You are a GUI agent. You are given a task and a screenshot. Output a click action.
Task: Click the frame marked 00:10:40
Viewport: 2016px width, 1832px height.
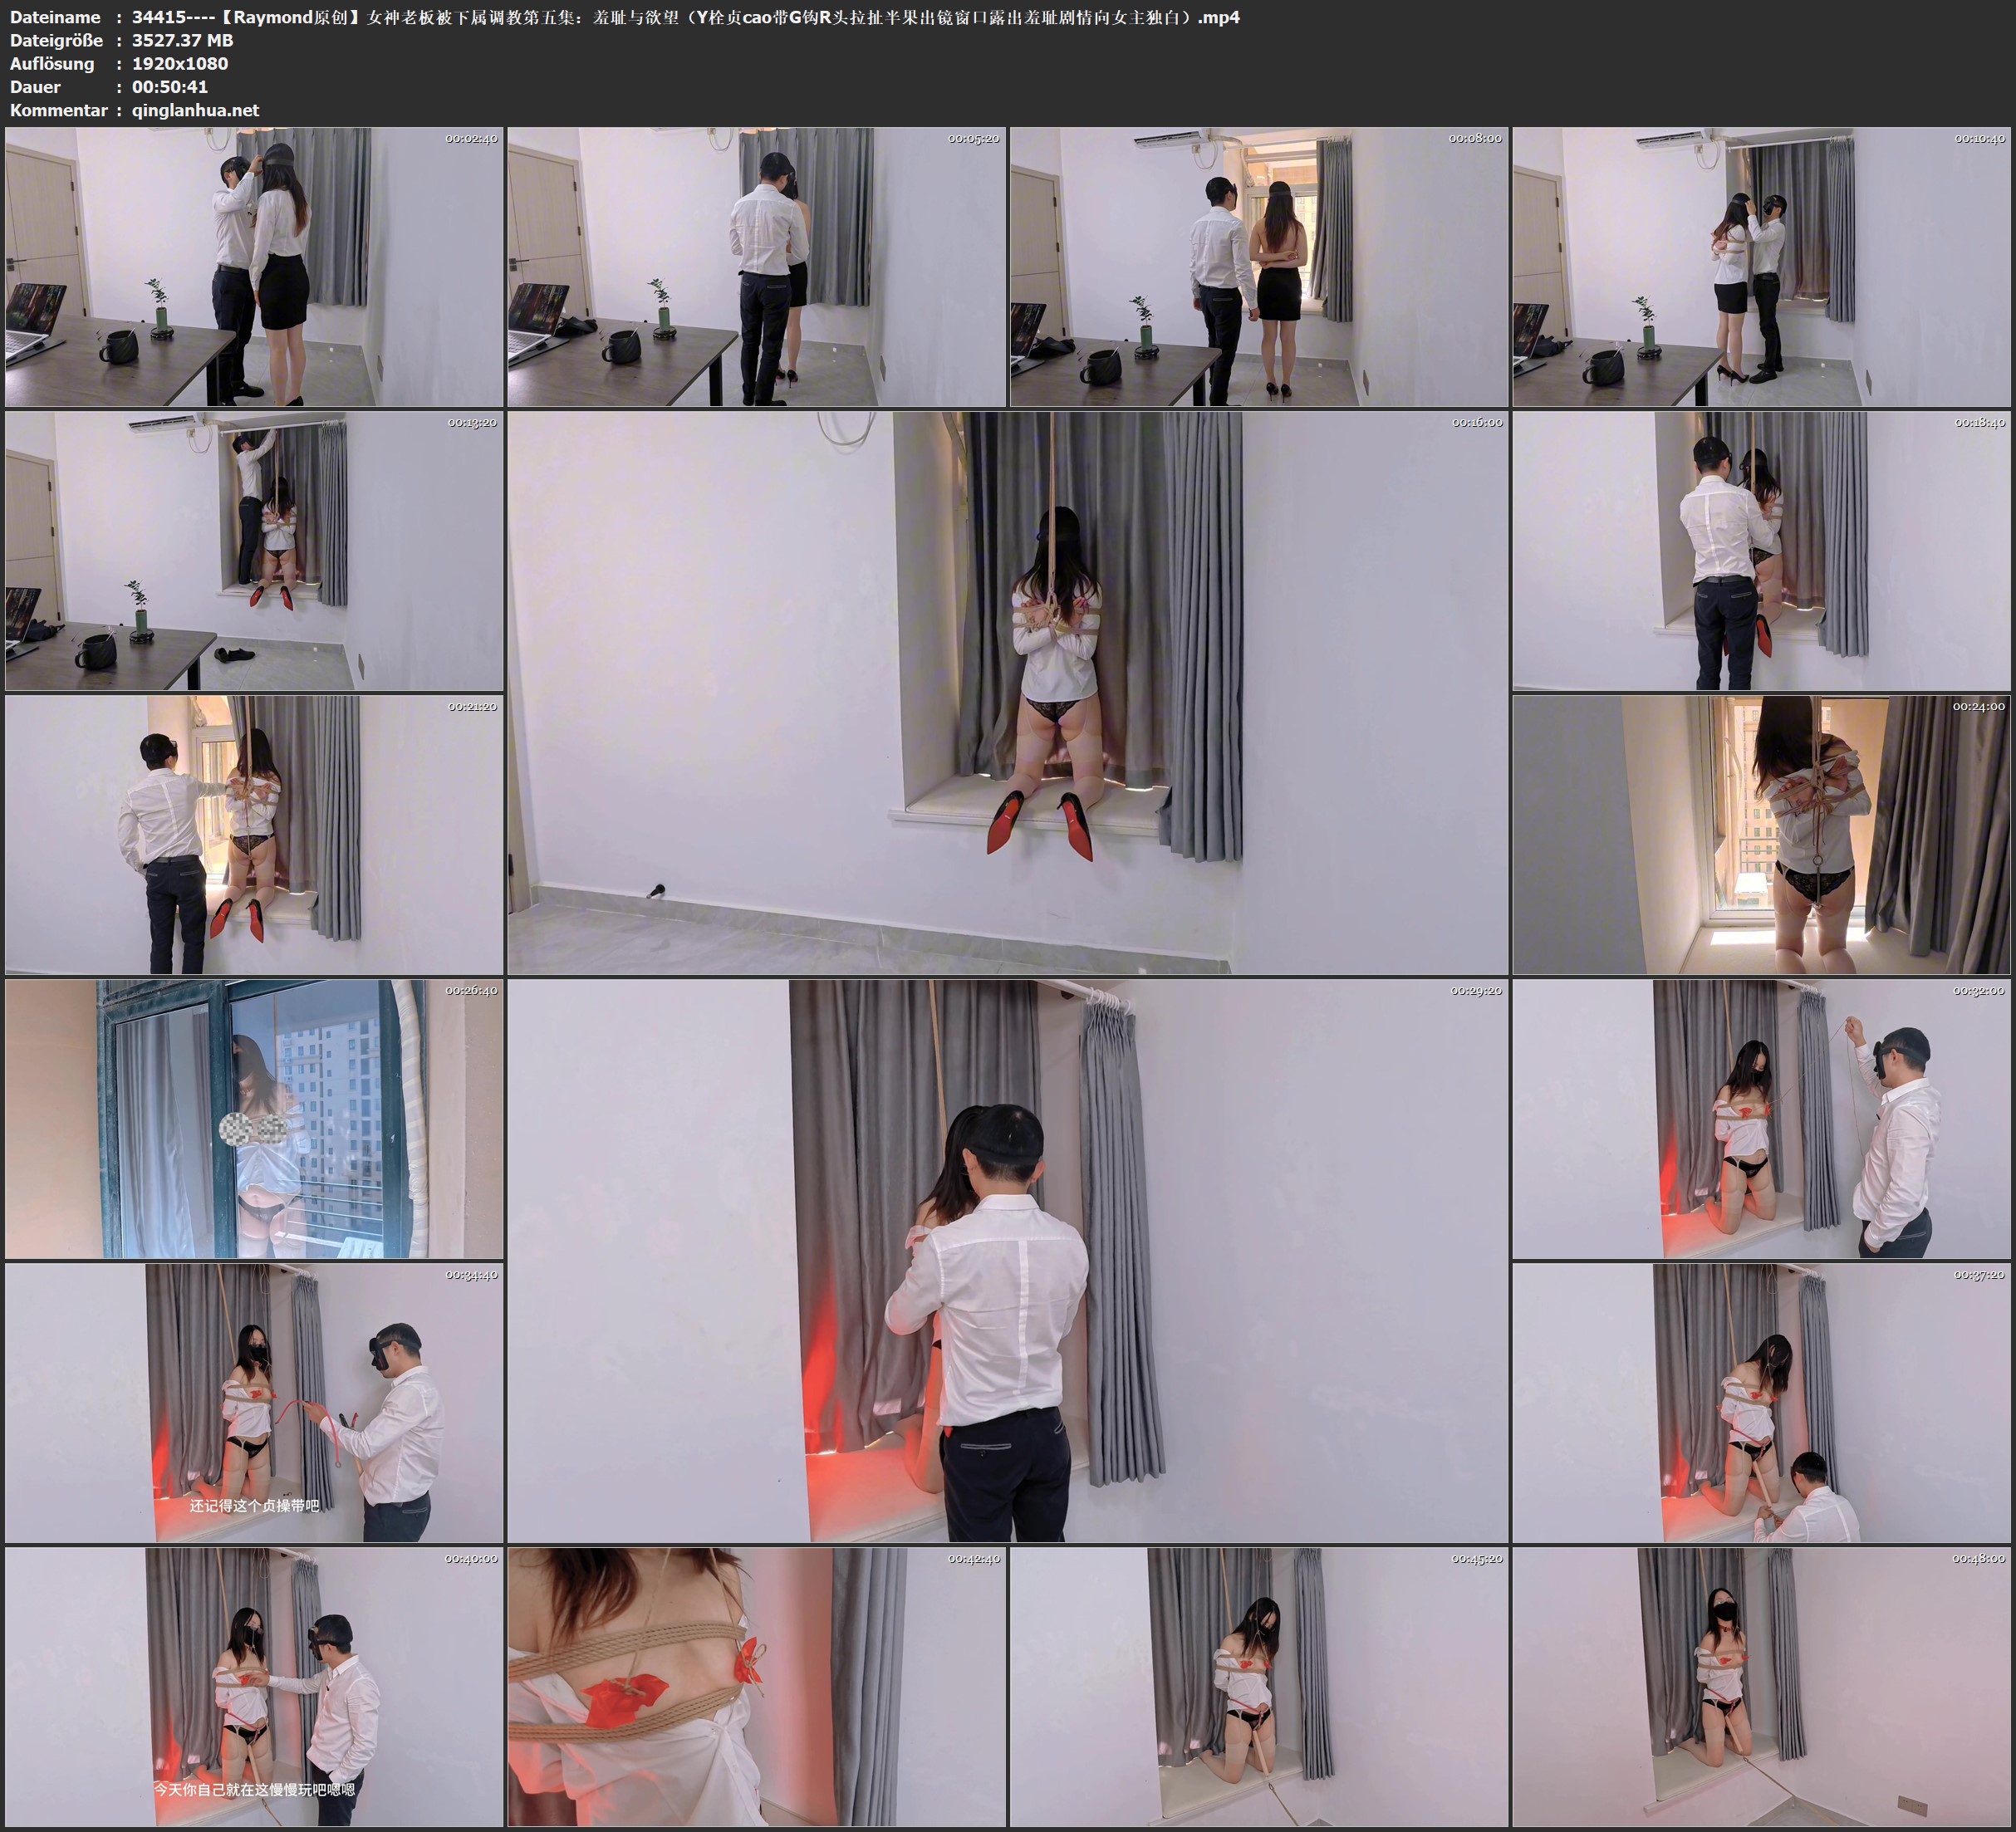(x=1761, y=267)
